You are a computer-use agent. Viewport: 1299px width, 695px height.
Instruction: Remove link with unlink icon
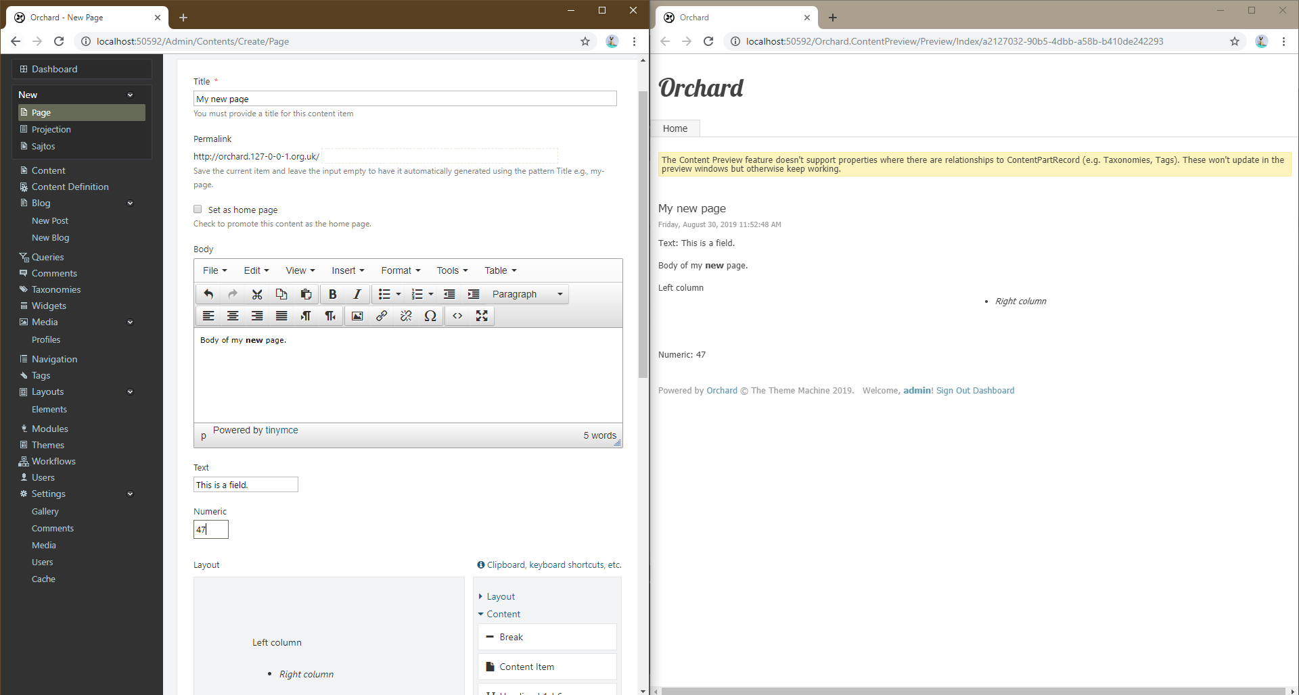(x=406, y=316)
